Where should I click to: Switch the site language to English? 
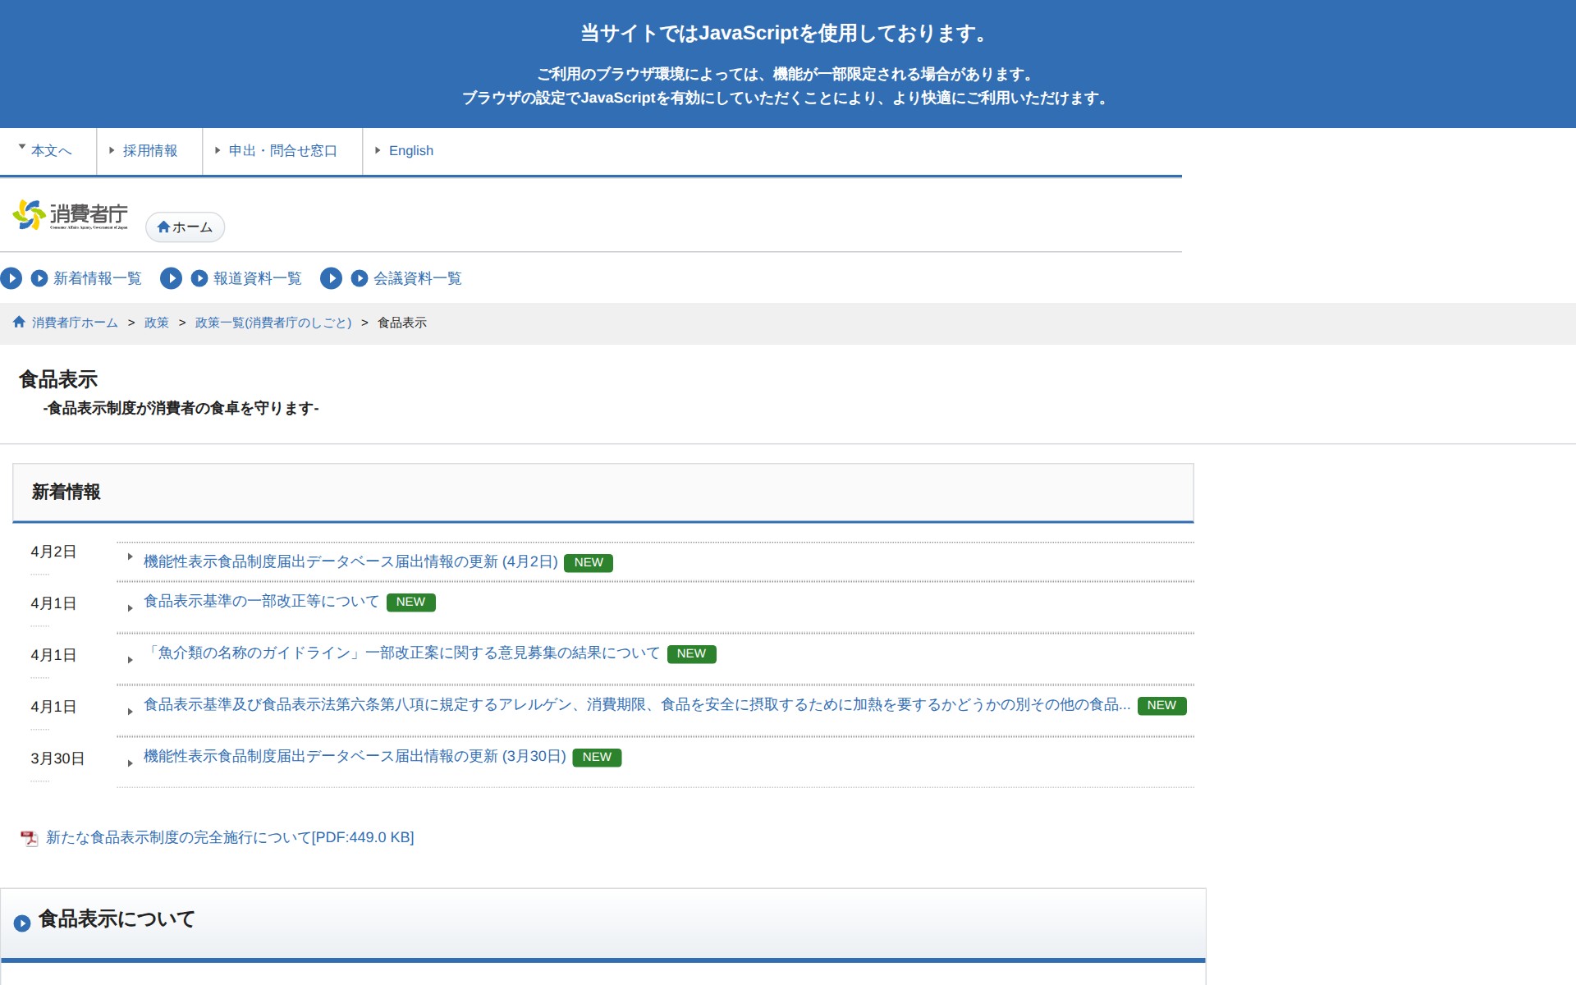410,151
